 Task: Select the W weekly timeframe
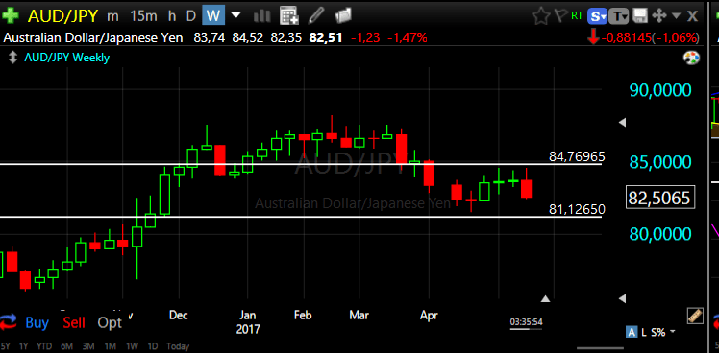[x=213, y=16]
